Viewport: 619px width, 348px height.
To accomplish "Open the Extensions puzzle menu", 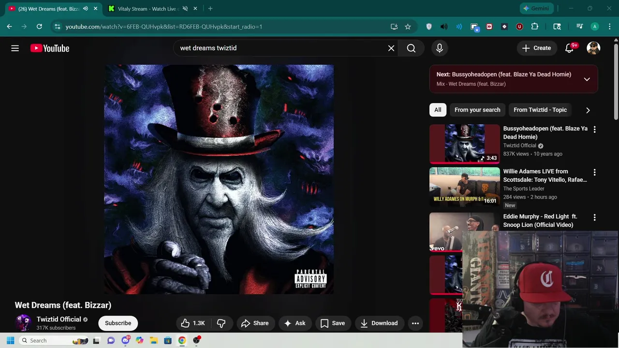I will tap(535, 27).
